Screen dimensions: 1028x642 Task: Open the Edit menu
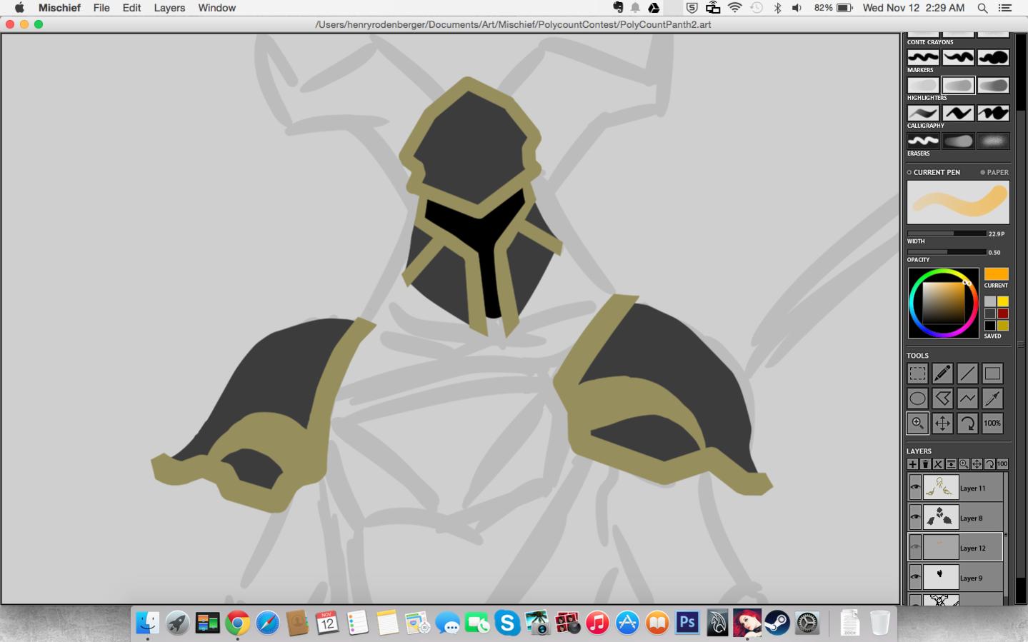tap(131, 8)
